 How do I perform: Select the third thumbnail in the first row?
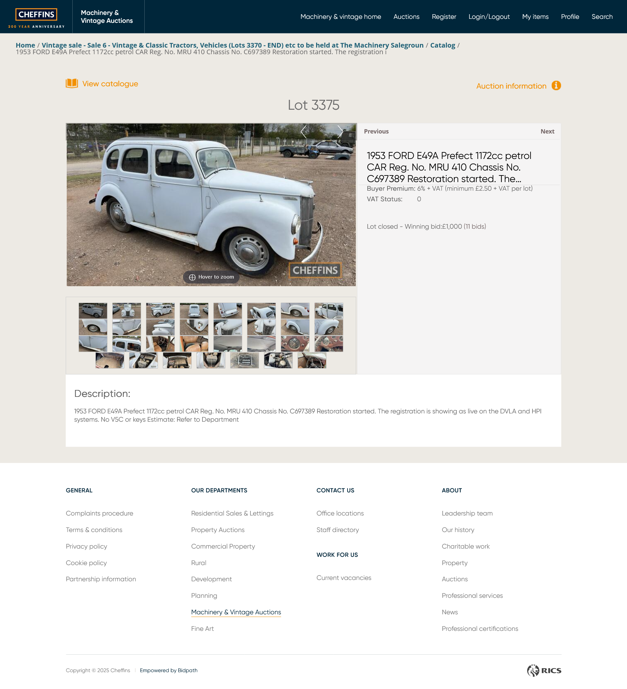point(160,311)
